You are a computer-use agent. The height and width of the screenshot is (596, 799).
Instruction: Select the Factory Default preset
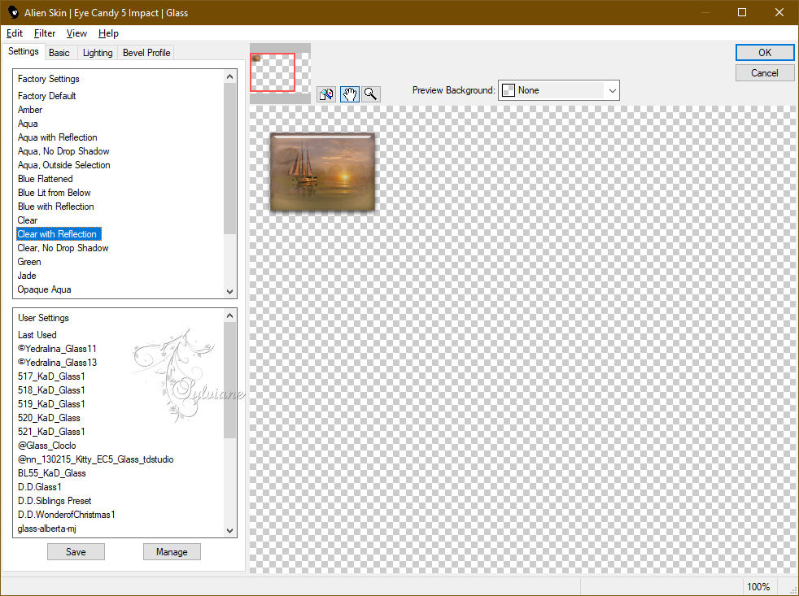tap(47, 96)
